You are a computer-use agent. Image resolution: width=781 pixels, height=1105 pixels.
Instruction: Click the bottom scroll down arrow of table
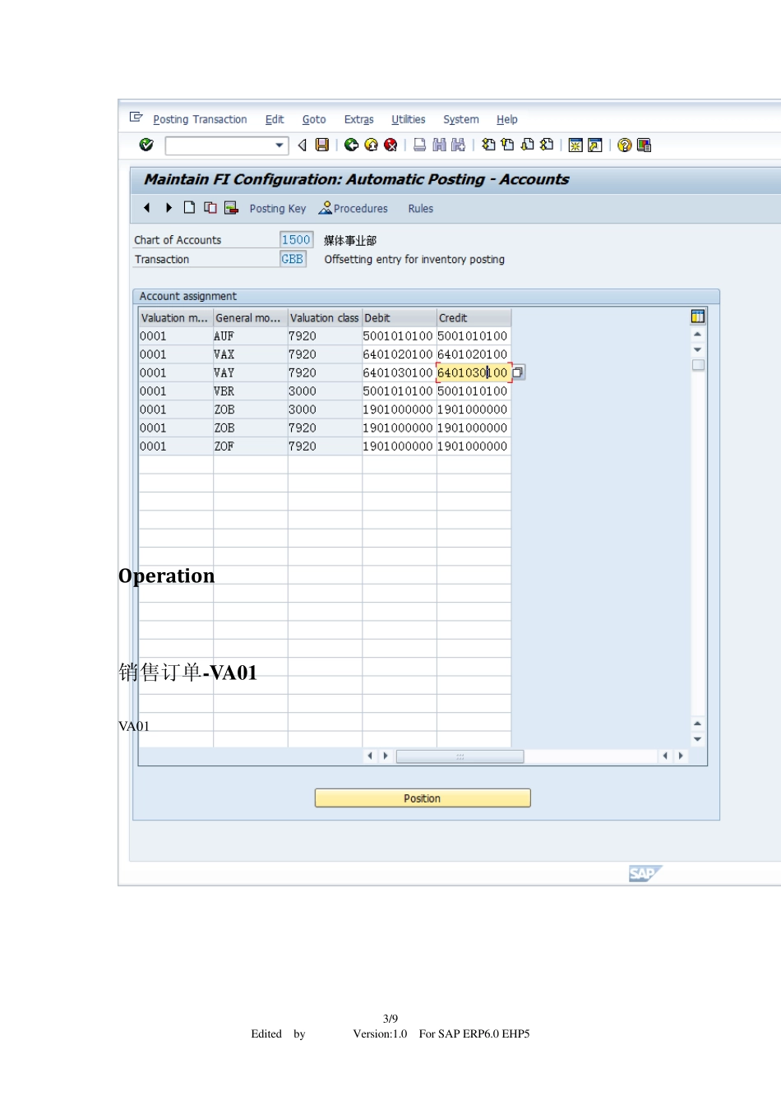(x=698, y=739)
